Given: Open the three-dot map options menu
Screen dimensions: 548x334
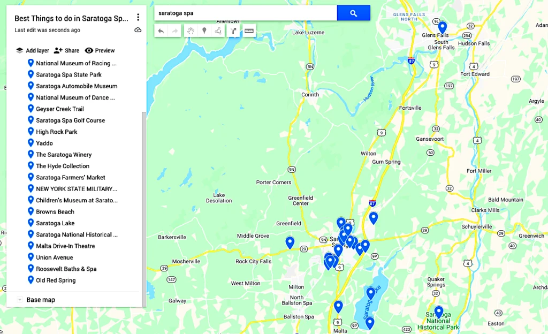Looking at the screenshot, I should click(x=138, y=18).
